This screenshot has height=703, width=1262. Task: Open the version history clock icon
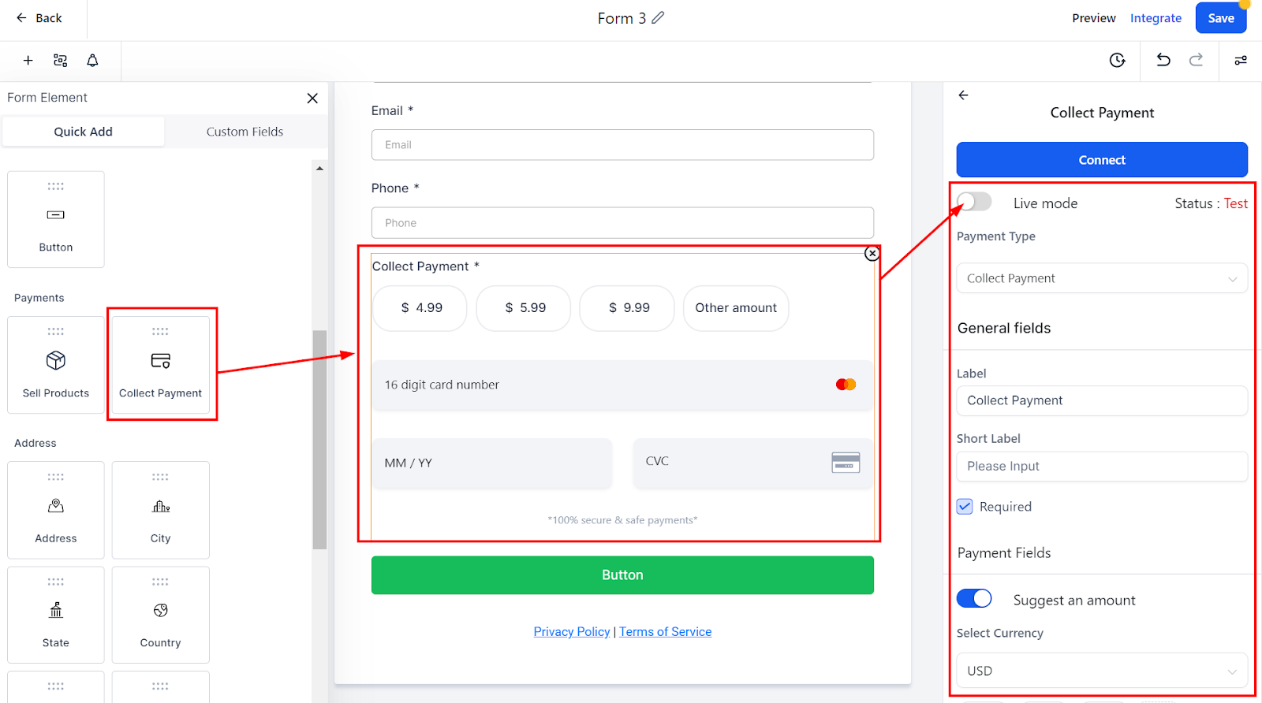1117,61
